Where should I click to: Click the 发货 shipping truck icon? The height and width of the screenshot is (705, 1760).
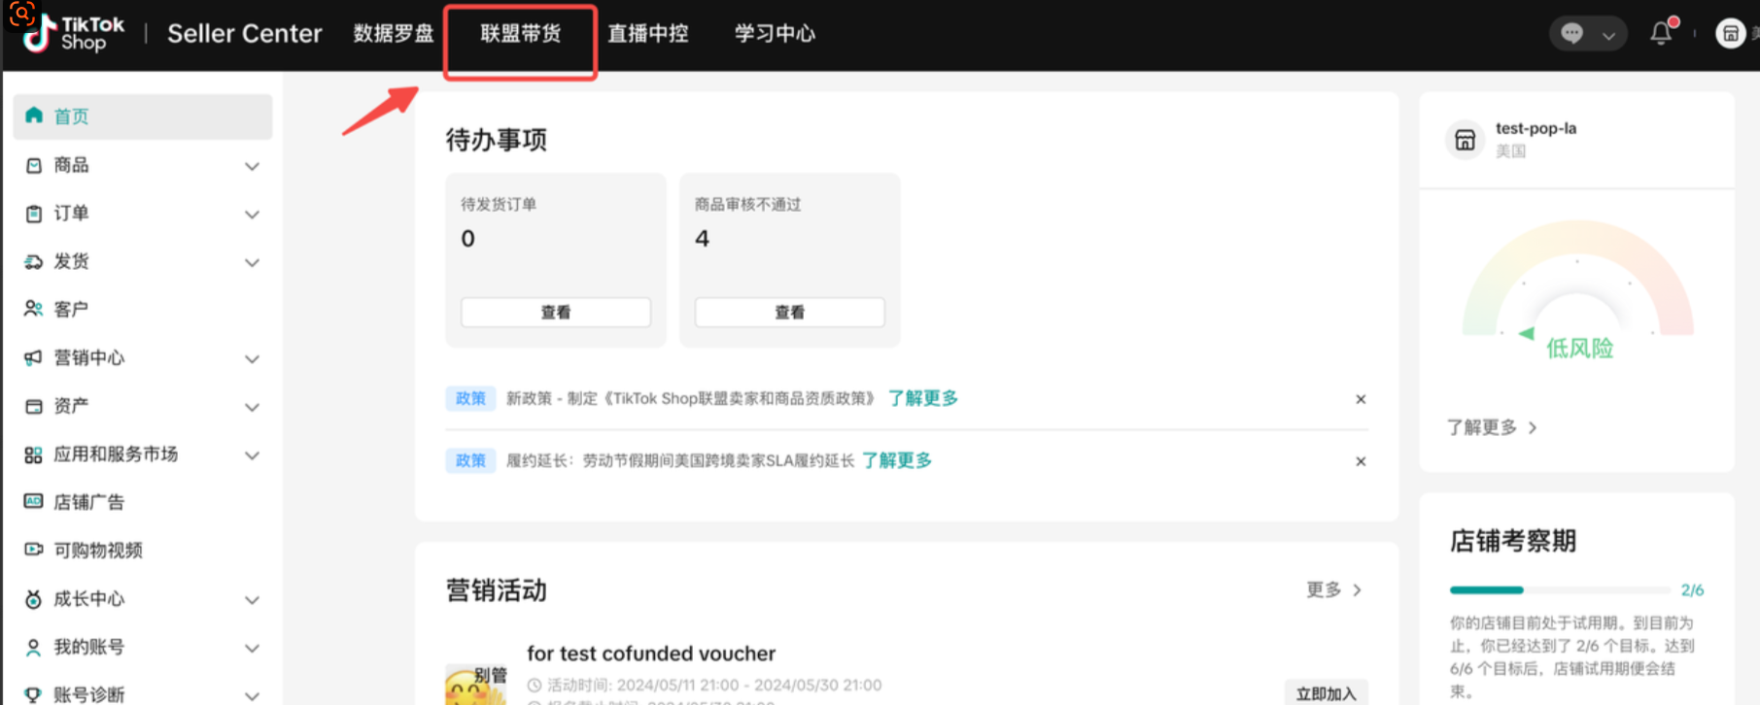(34, 261)
